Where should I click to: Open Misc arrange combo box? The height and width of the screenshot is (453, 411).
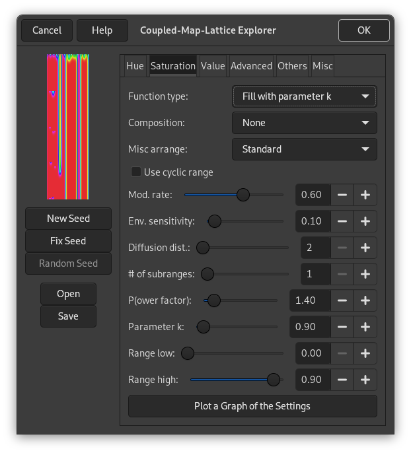click(x=305, y=149)
